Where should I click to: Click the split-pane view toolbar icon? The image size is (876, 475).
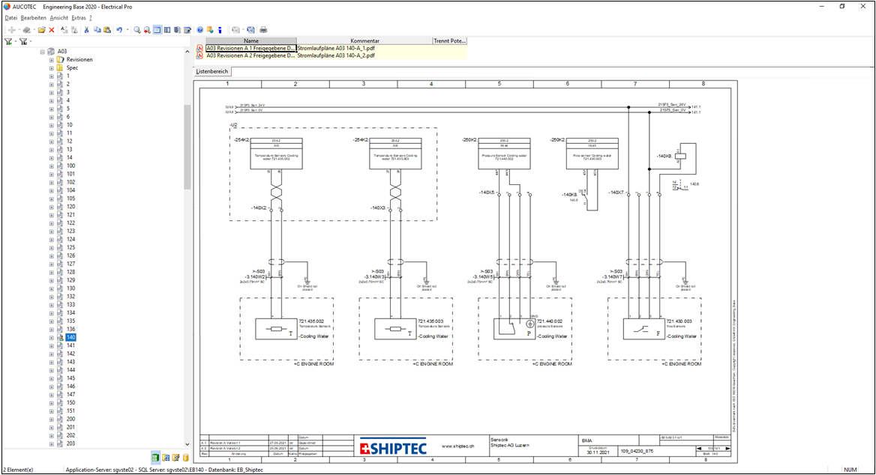coord(167,29)
